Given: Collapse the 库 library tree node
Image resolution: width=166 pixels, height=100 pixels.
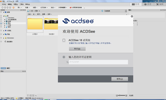Looking at the screenshot, I should (4, 16).
